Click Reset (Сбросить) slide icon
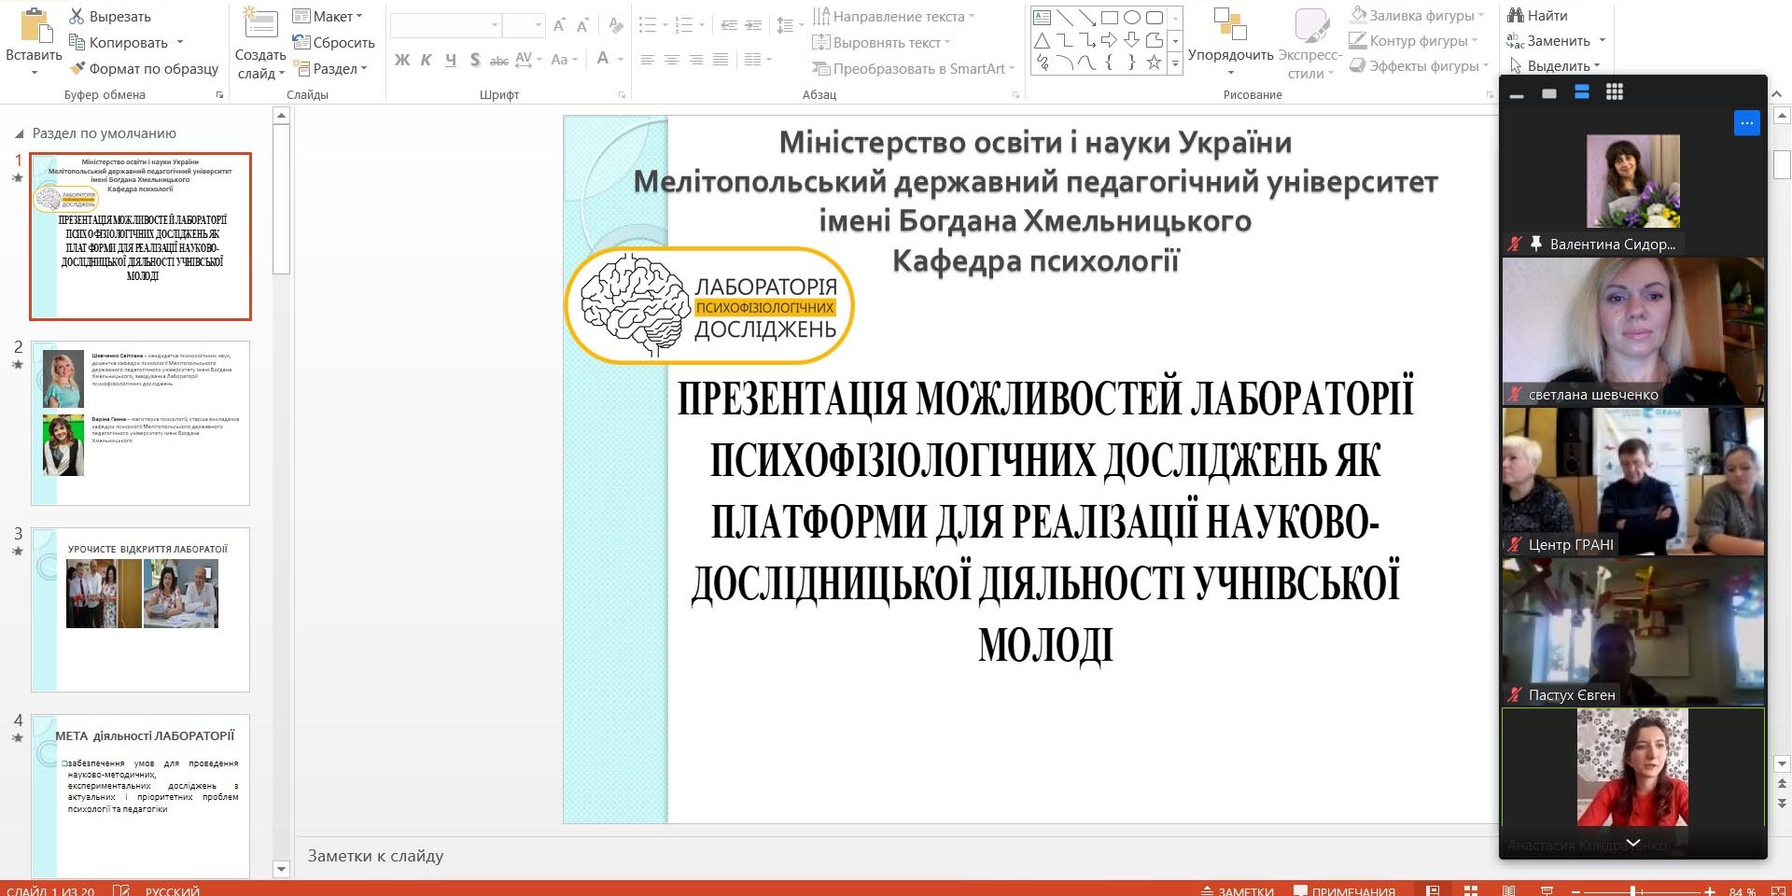This screenshot has width=1792, height=896. point(301,42)
